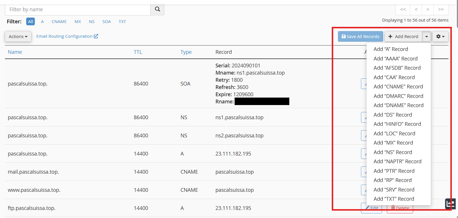Click the Refresh: 3600 text

click(232, 87)
